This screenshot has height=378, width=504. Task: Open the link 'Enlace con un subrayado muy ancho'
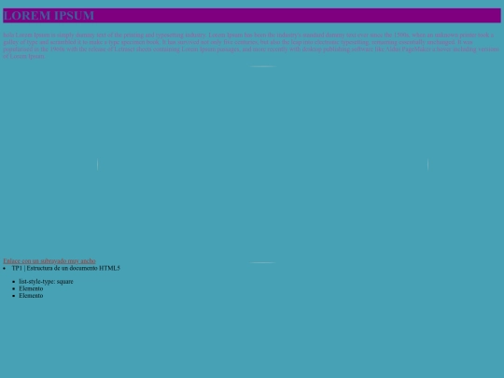49,260
